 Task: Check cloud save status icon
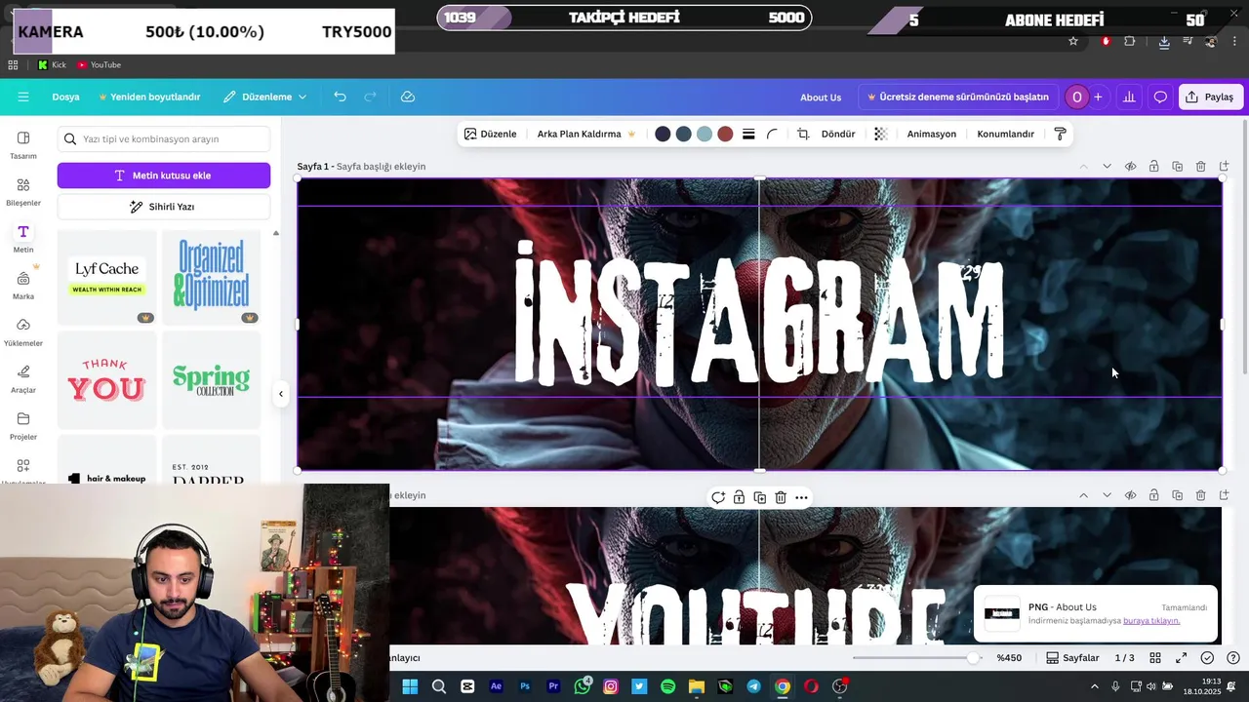click(408, 97)
